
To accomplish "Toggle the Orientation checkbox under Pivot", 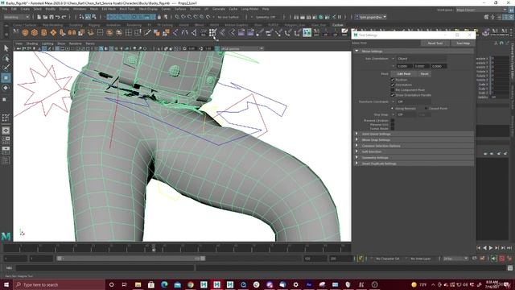I will (393, 85).
